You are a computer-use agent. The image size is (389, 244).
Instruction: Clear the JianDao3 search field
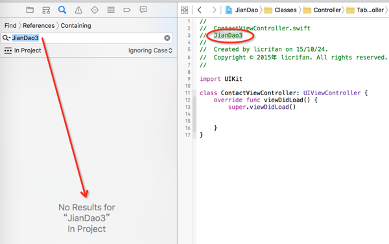[x=167, y=38]
